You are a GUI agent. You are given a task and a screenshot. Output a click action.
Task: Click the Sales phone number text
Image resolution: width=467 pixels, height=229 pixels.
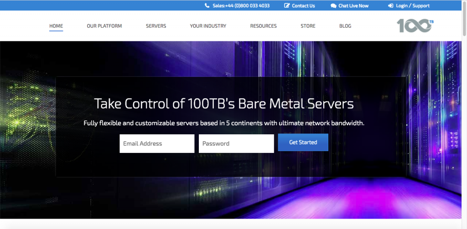point(241,5)
